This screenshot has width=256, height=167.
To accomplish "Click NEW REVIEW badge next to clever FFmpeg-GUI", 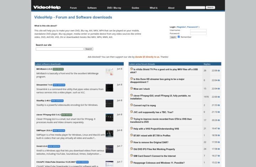I will [x=66, y=115].
